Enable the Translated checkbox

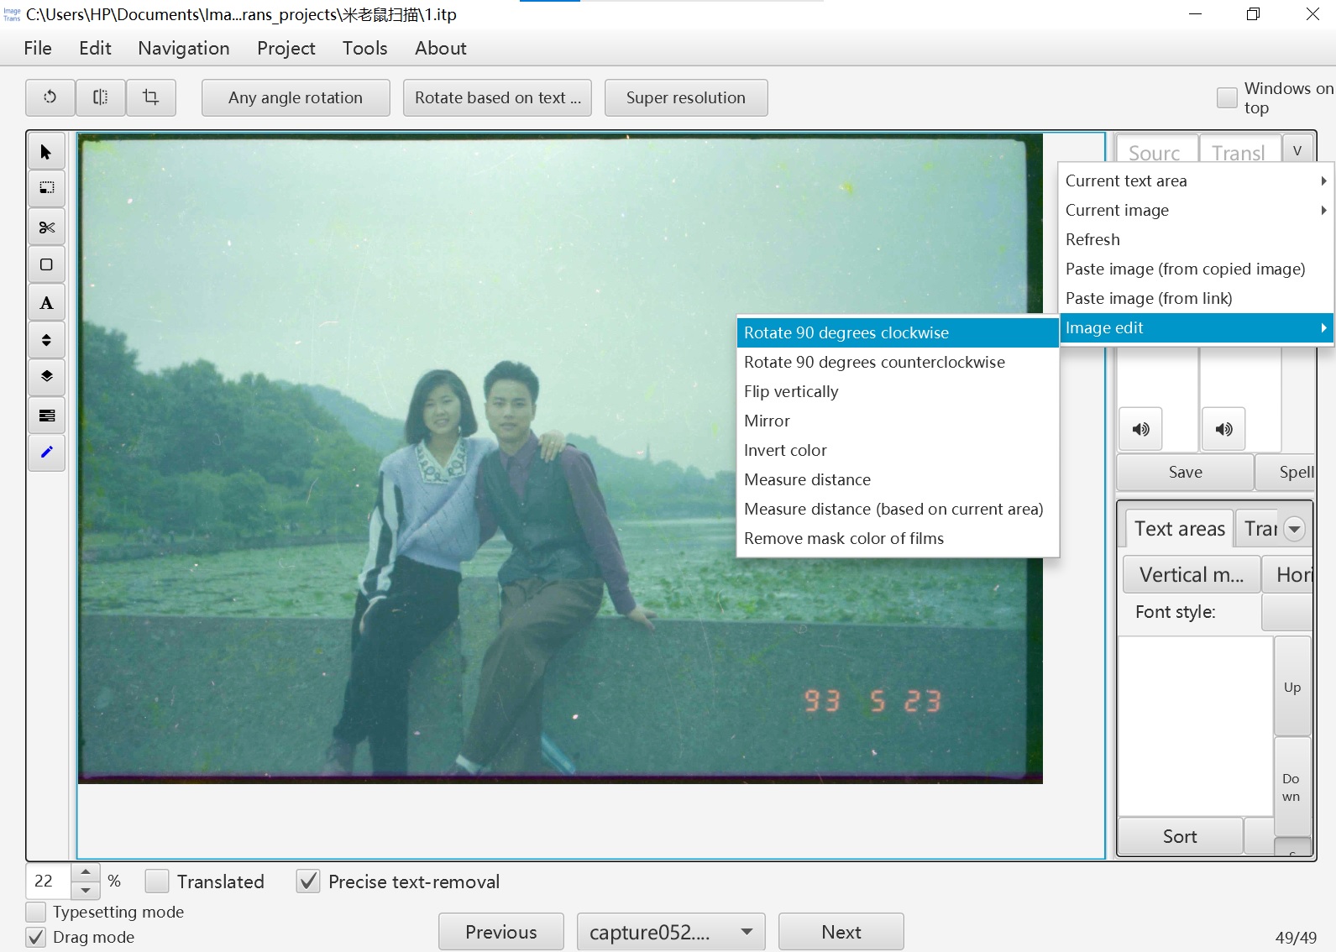click(157, 881)
